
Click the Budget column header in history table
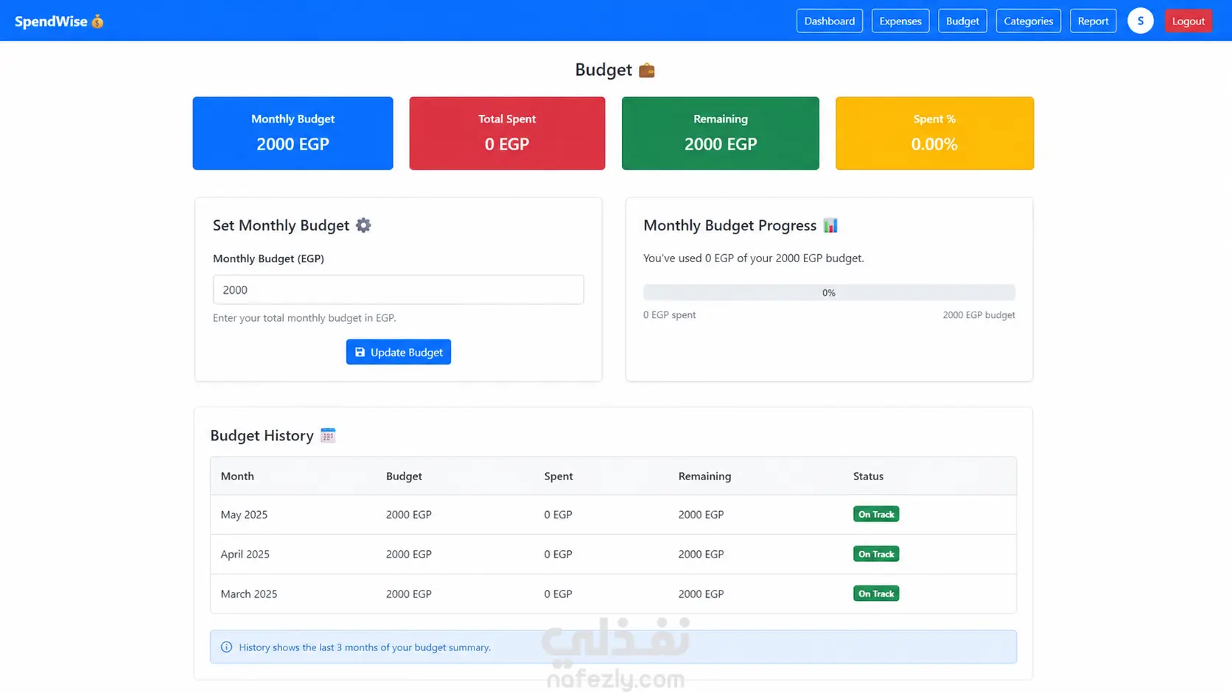point(404,476)
